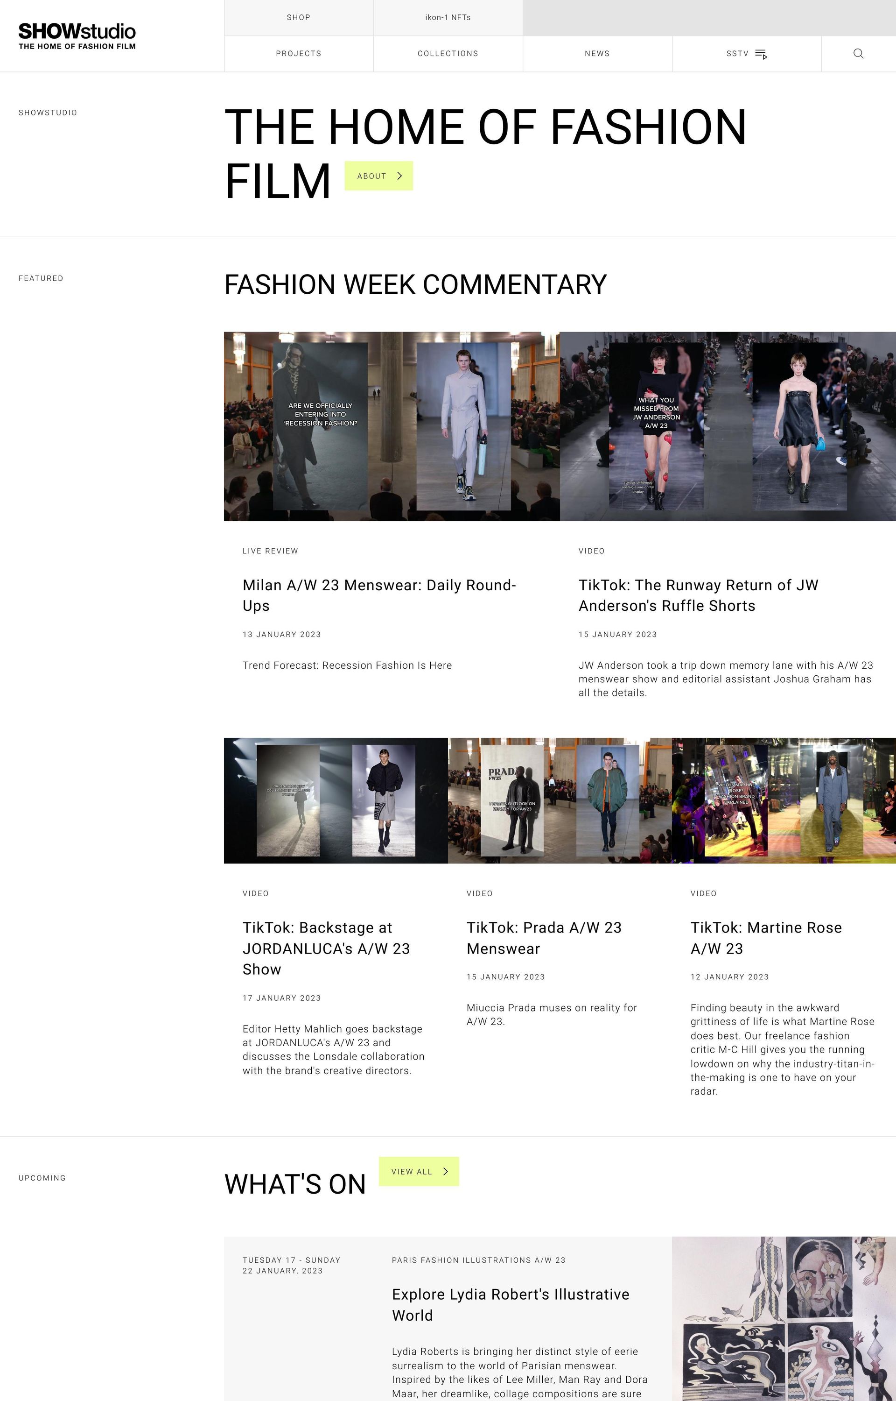The width and height of the screenshot is (896, 1401).
Task: Click the Recession Fashion runway thumbnail
Action: pyautogui.click(x=392, y=426)
